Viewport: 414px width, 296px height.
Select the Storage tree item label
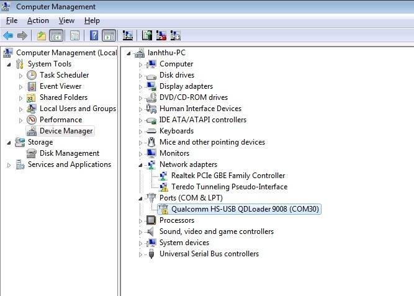(x=40, y=142)
